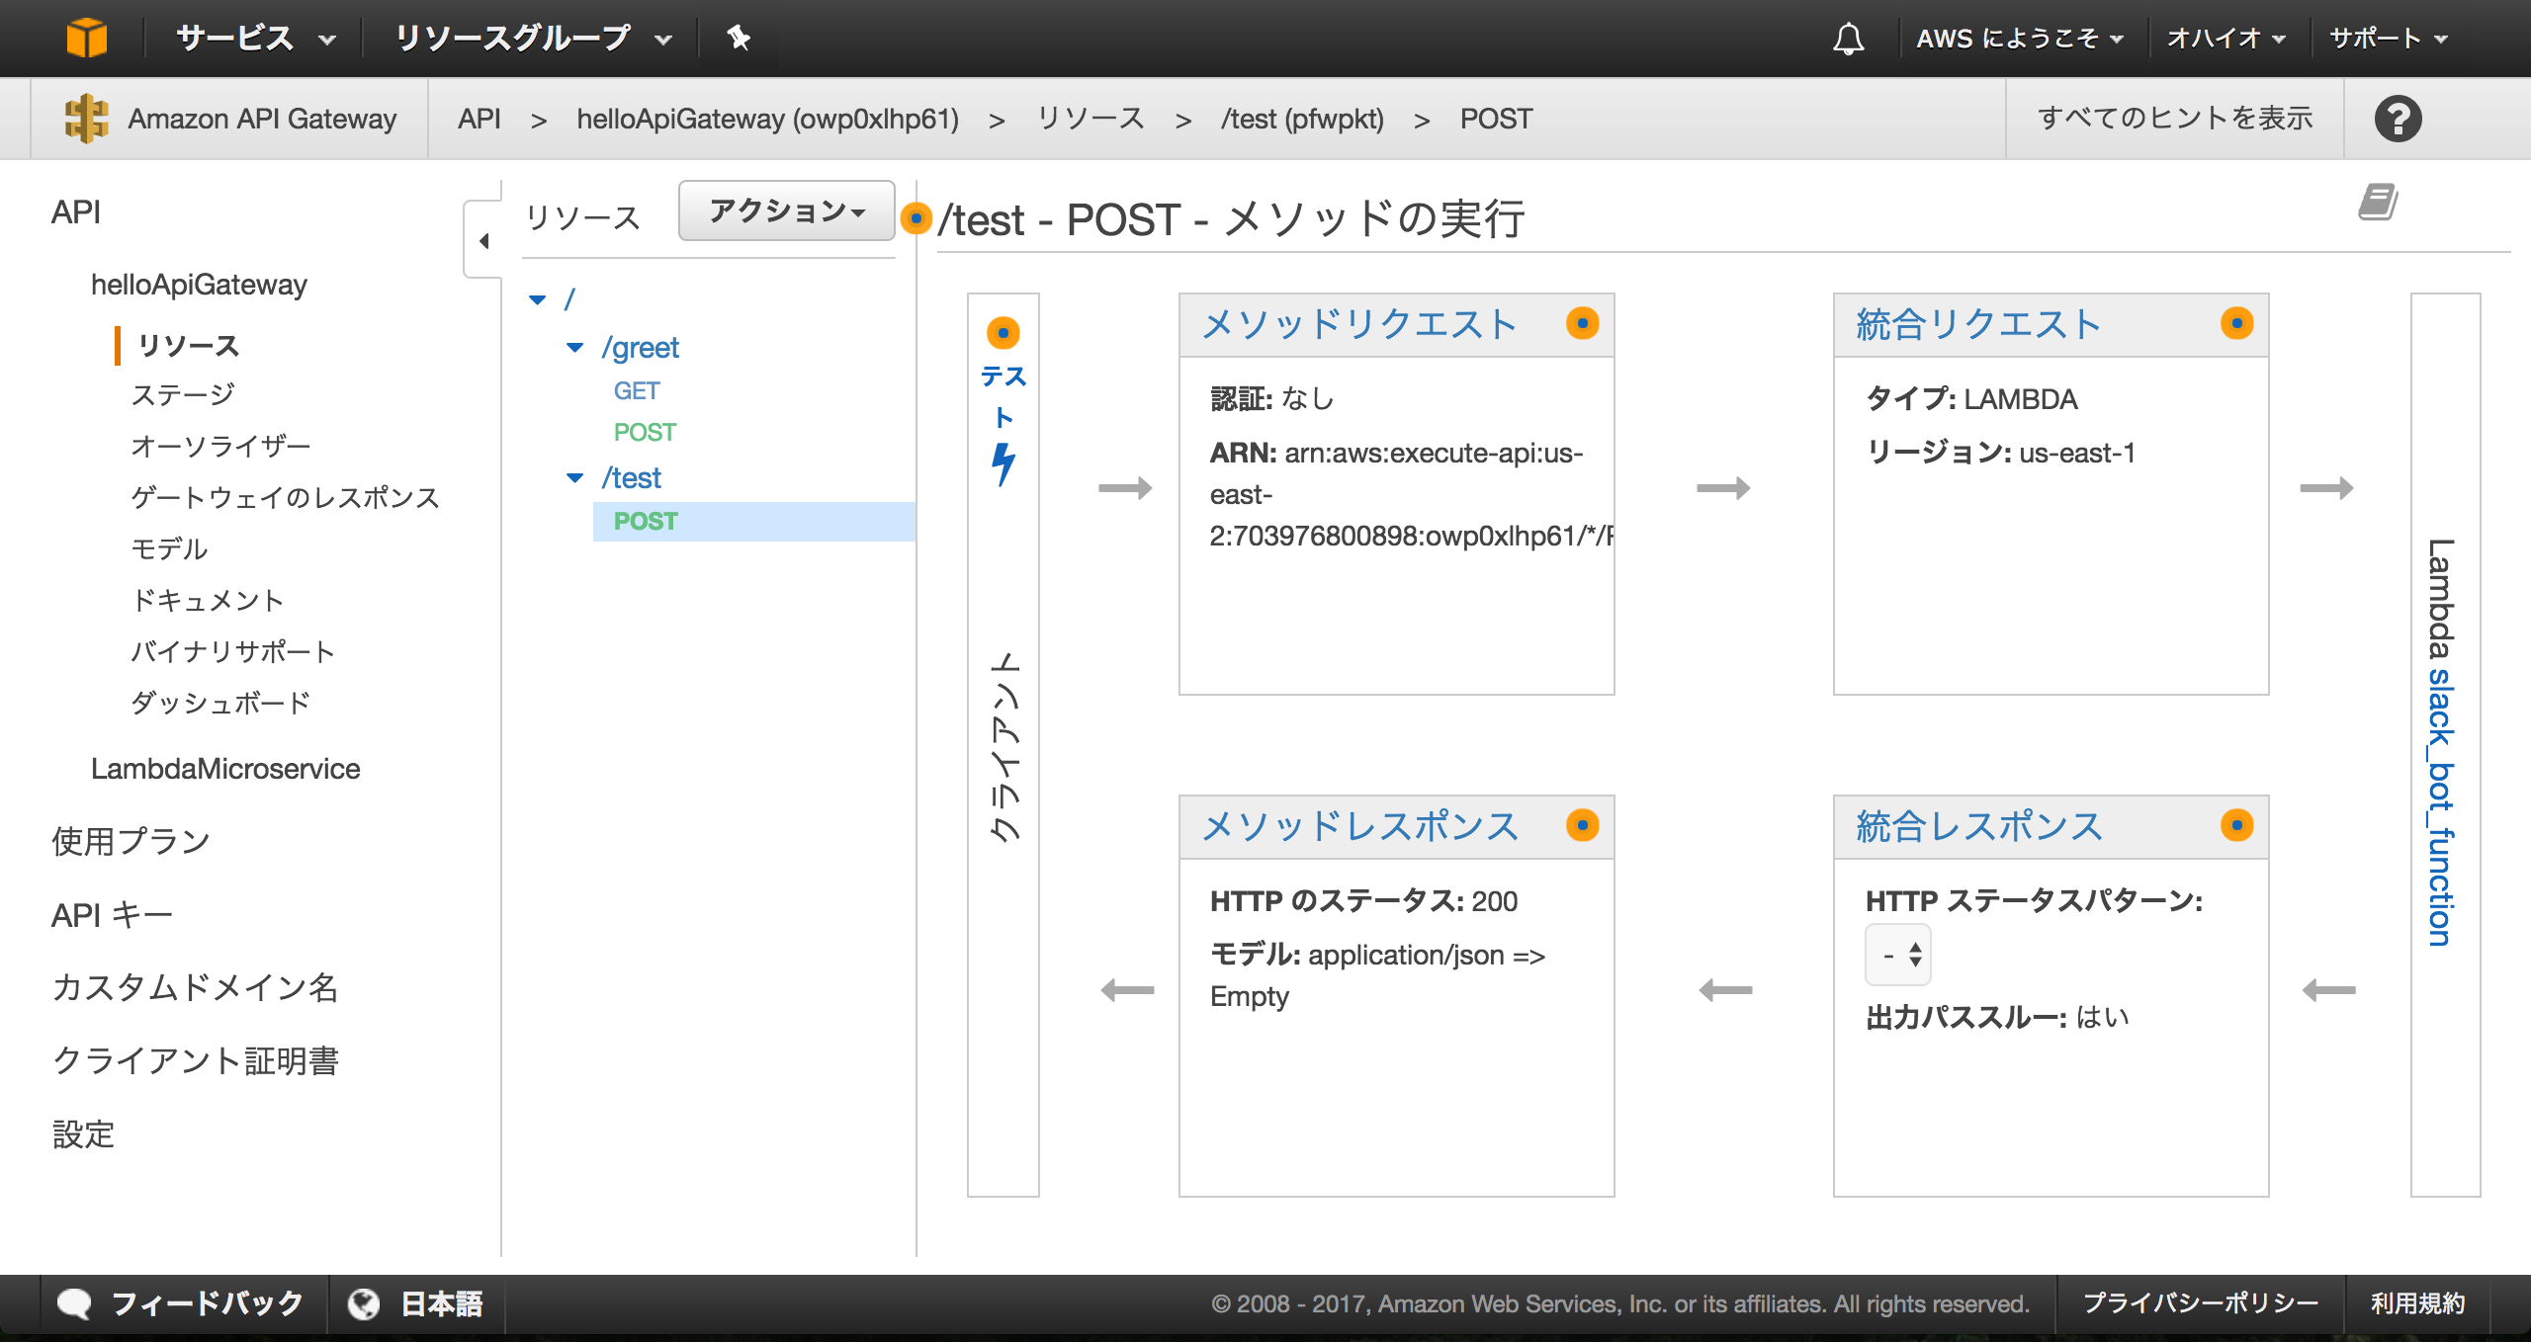The width and height of the screenshot is (2531, 1342).
Task: Select ステージ in the left sidebar
Action: (183, 395)
